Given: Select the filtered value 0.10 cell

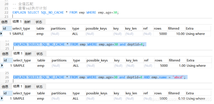Looking at the screenshot, I should (176, 99).
